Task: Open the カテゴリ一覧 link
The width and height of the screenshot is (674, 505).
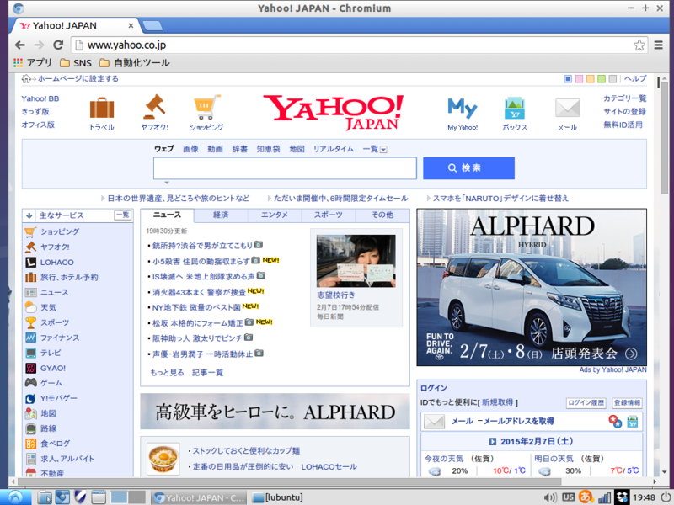Action: point(624,98)
